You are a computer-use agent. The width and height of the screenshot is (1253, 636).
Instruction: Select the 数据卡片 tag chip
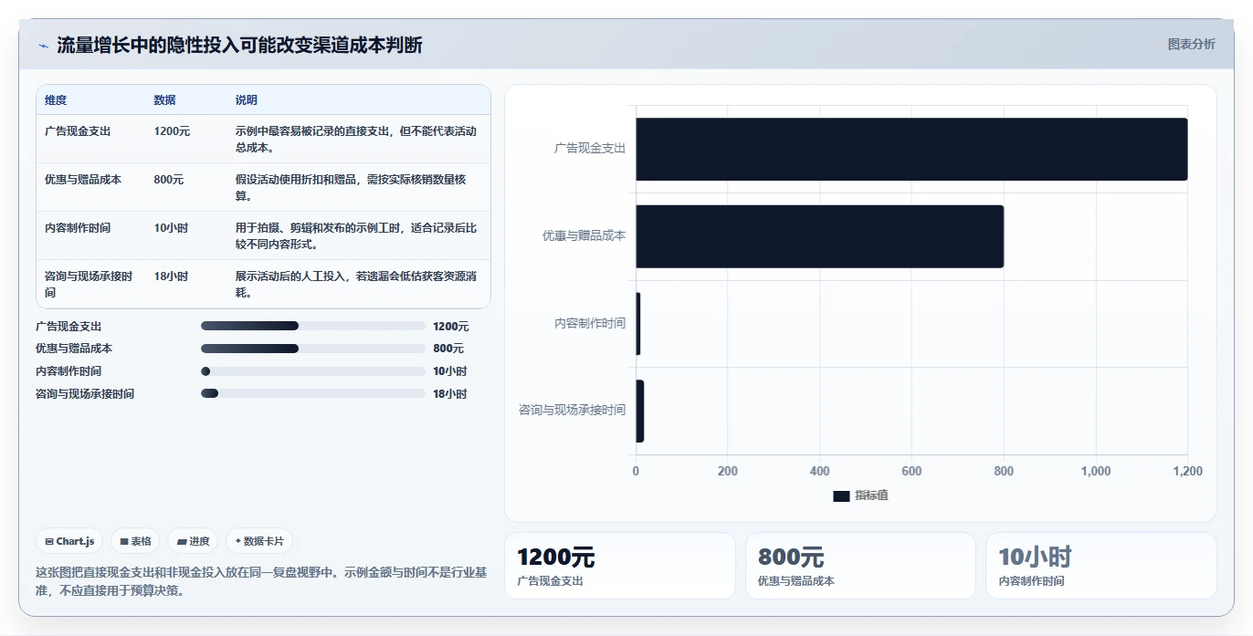click(259, 541)
